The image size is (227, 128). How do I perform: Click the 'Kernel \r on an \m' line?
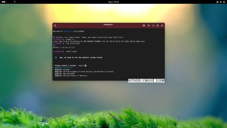click(x=64, y=47)
